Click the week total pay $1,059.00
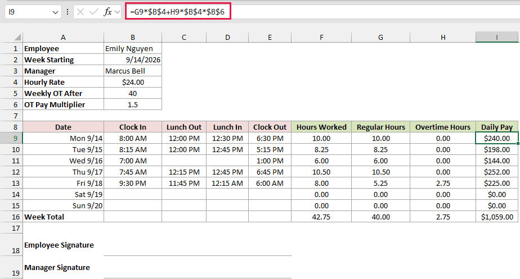520x279 pixels. (497, 217)
